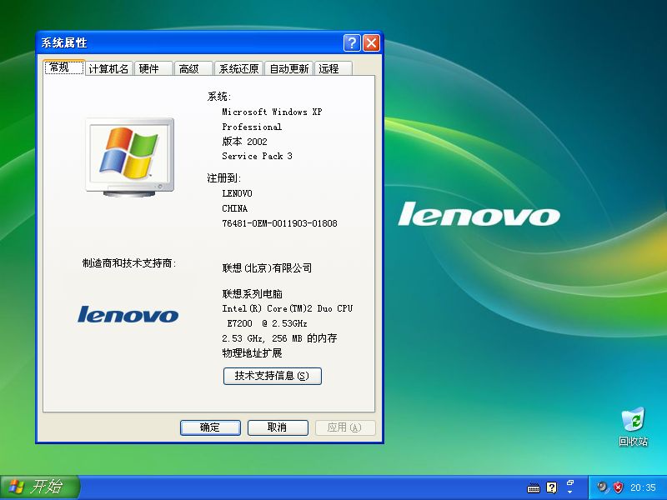Click the 'Intel(R) Core(TM)2 Duo CPU' line

(287, 308)
